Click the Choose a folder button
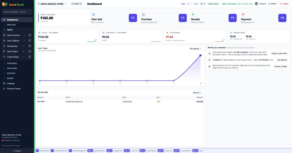 (281, 66)
